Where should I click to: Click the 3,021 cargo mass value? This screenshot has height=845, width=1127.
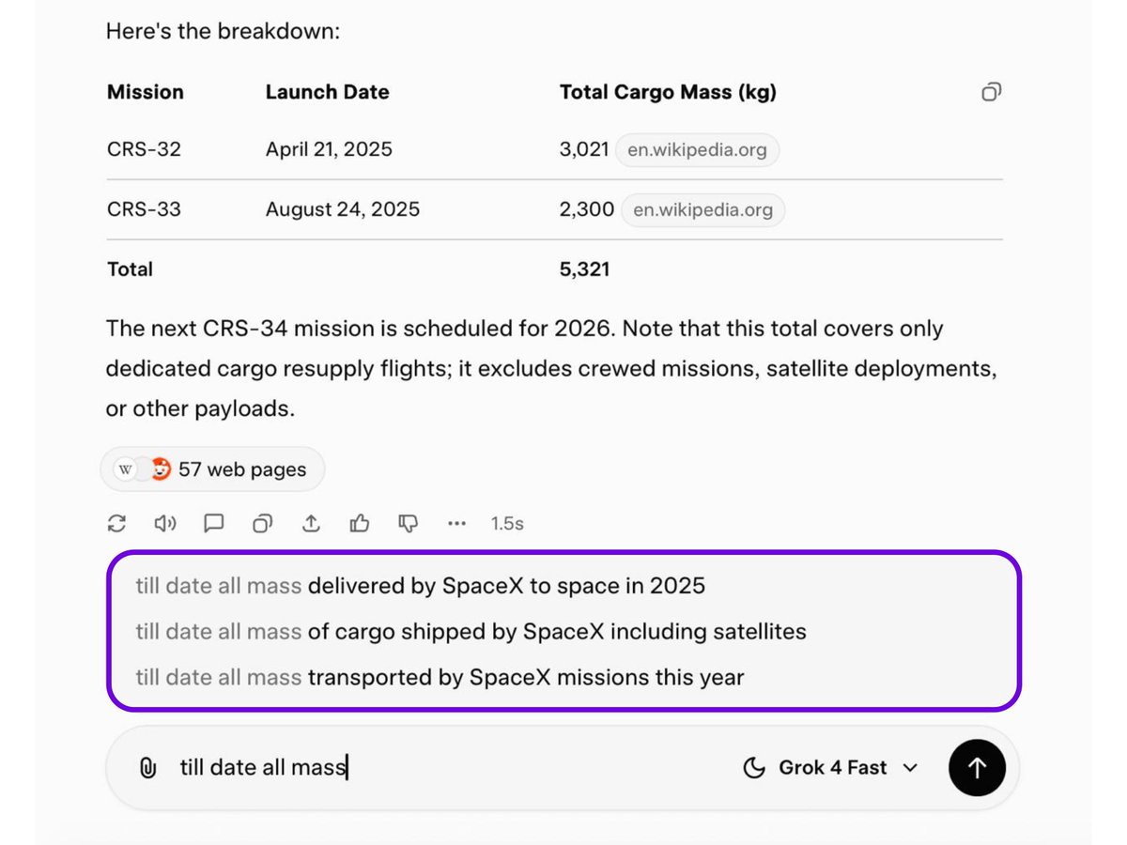click(x=584, y=149)
